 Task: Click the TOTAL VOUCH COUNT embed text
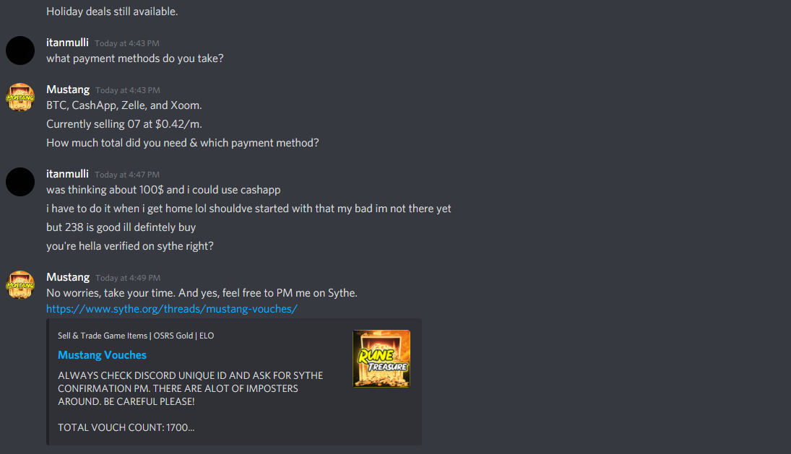[126, 427]
